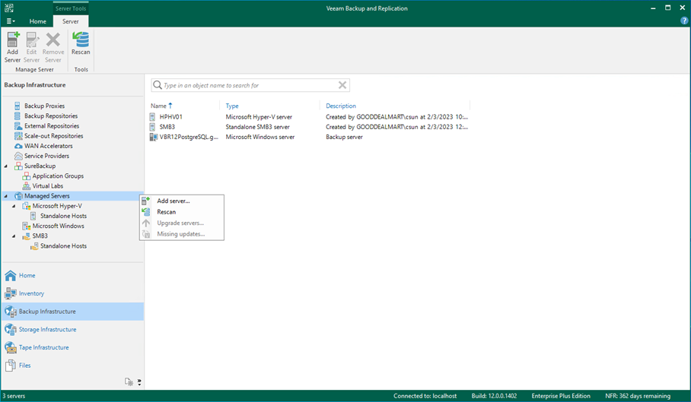Clear the search box with X
This screenshot has width=691, height=402.
coord(342,85)
